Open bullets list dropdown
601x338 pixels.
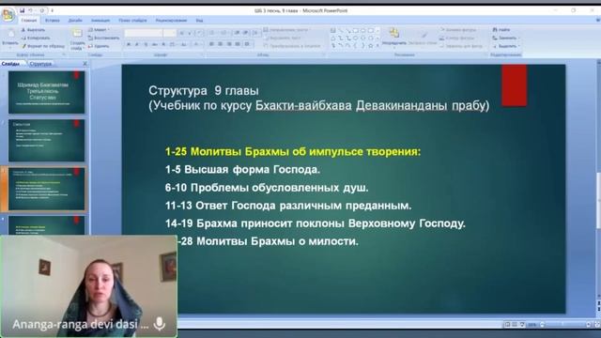click(x=212, y=33)
